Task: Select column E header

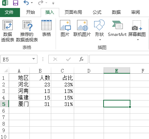Action: 117,71
